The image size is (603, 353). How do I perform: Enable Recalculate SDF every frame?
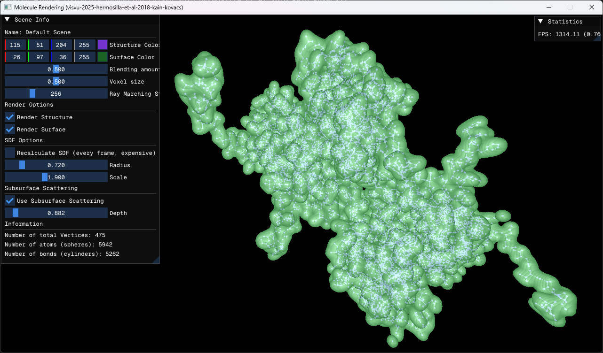click(10, 153)
